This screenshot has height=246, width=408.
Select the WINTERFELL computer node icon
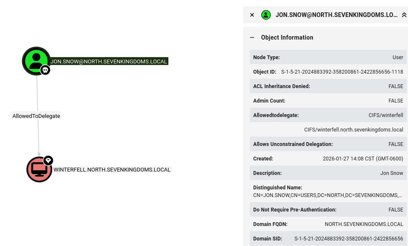coord(39,169)
